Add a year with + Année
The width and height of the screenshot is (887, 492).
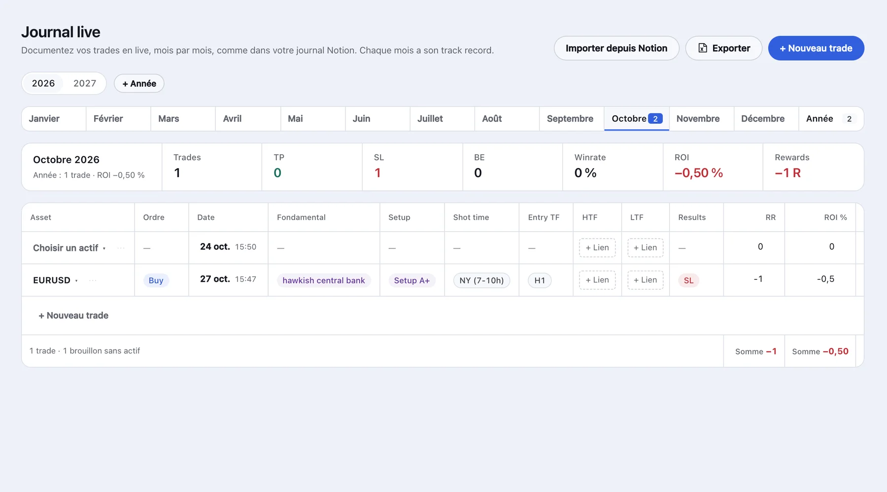pos(139,83)
